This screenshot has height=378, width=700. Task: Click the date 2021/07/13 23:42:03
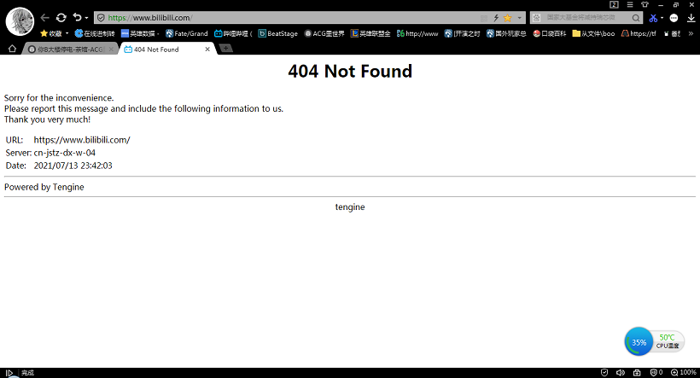click(x=73, y=166)
